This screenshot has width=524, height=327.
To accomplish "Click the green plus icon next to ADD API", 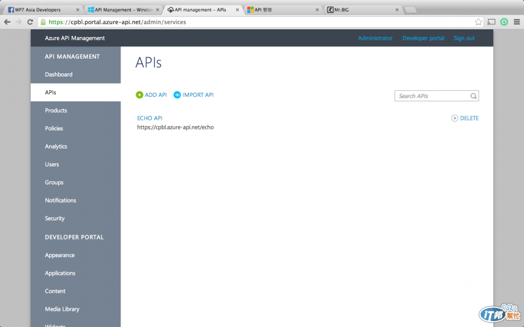I will coord(140,95).
